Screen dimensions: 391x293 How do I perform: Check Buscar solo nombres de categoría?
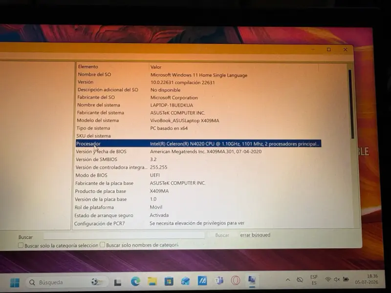click(102, 245)
